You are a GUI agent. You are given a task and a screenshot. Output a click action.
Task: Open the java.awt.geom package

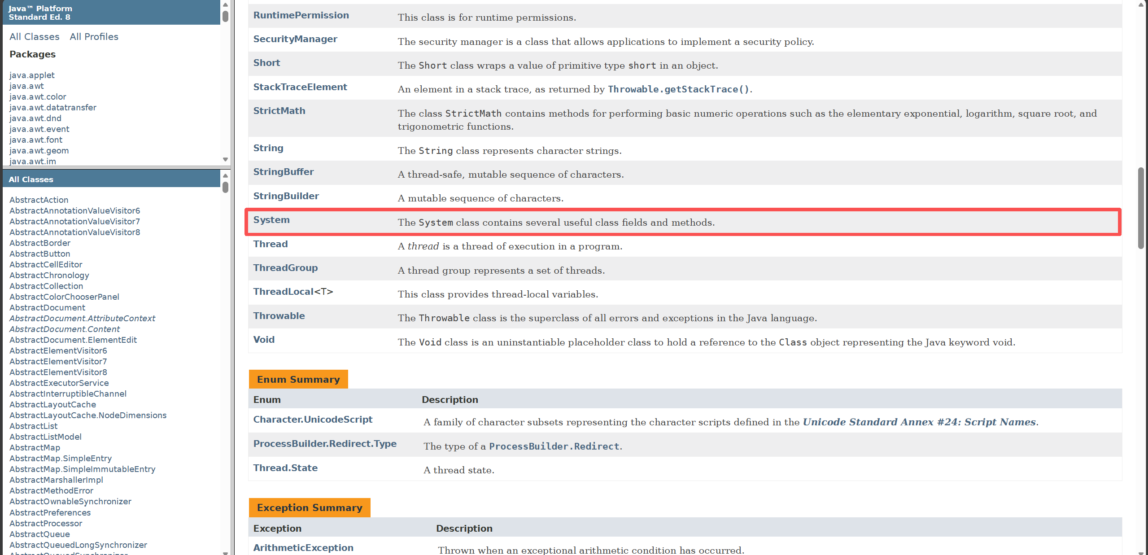pos(39,150)
